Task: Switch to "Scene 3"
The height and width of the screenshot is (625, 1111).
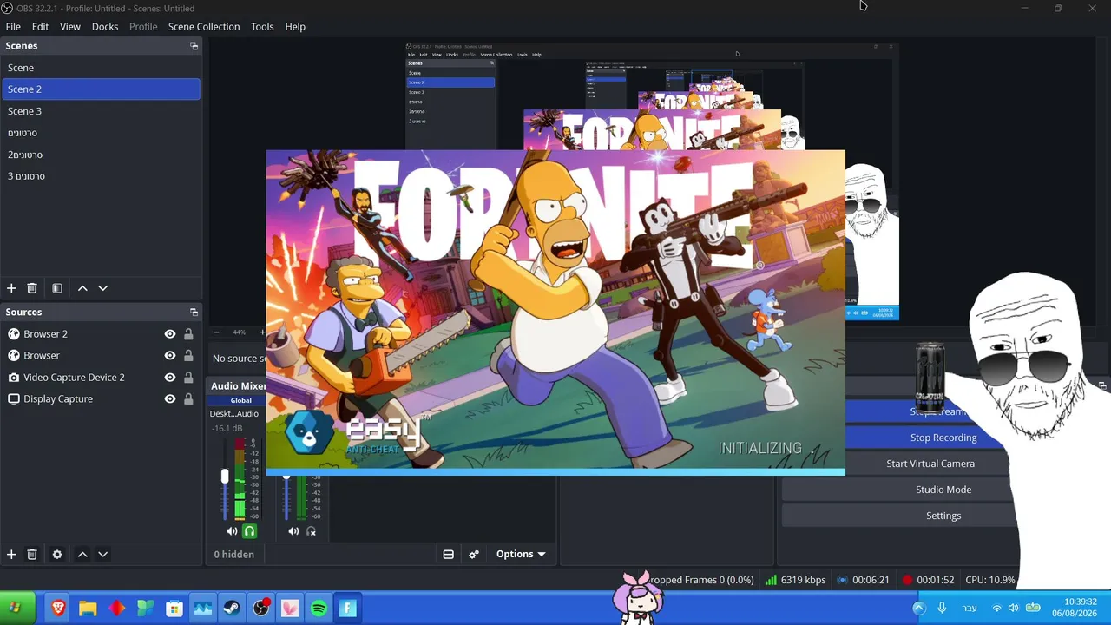Action: pos(101,111)
